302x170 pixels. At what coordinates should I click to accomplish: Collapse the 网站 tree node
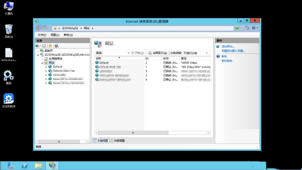(x=42, y=63)
